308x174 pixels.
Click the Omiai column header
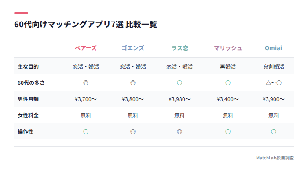(273, 48)
